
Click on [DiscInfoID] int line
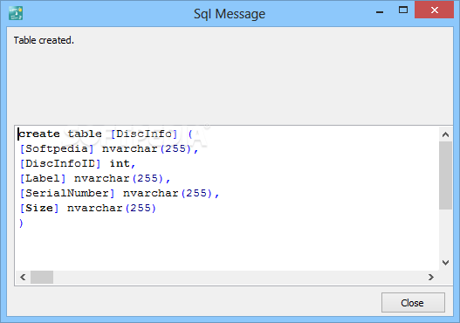pos(78,163)
